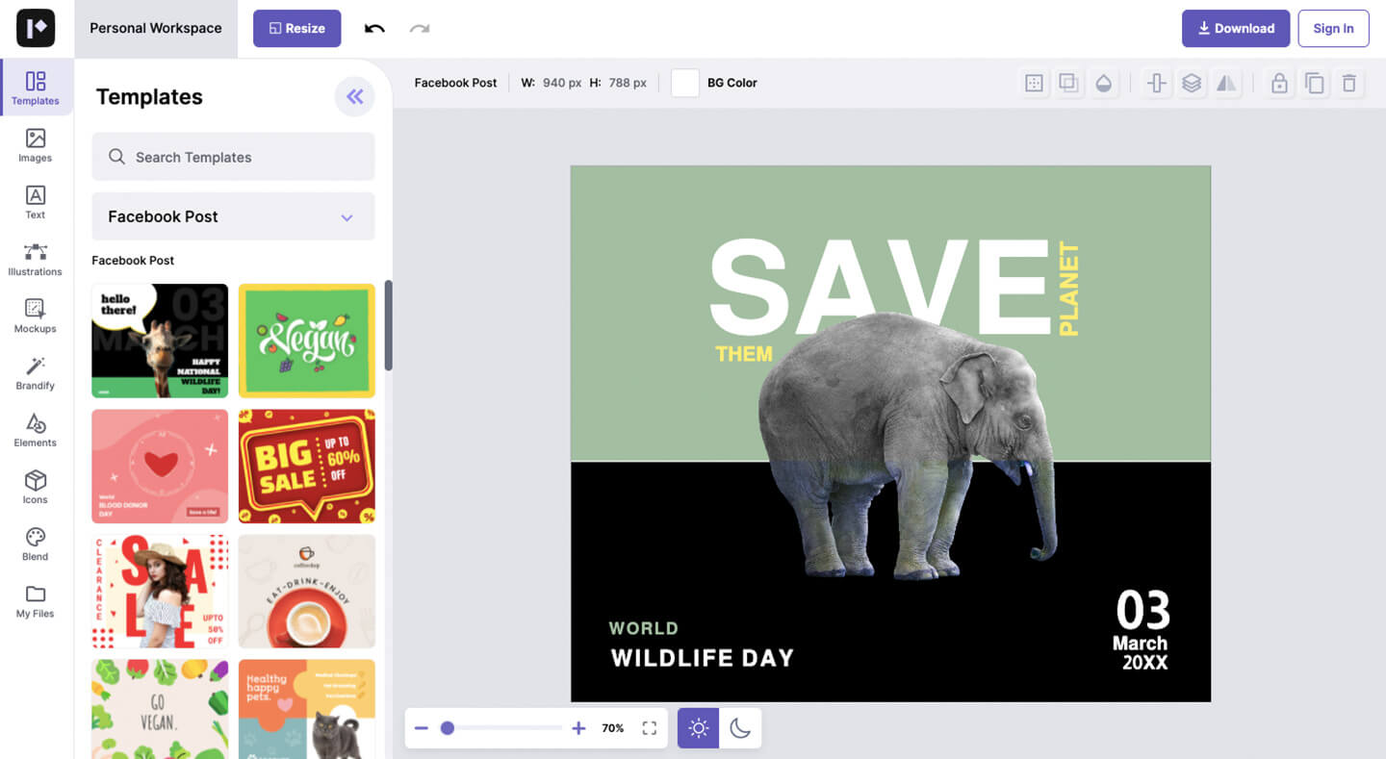Screen dimensions: 1386x759
Task: Open the Images sidebar panel
Action: pos(36,145)
